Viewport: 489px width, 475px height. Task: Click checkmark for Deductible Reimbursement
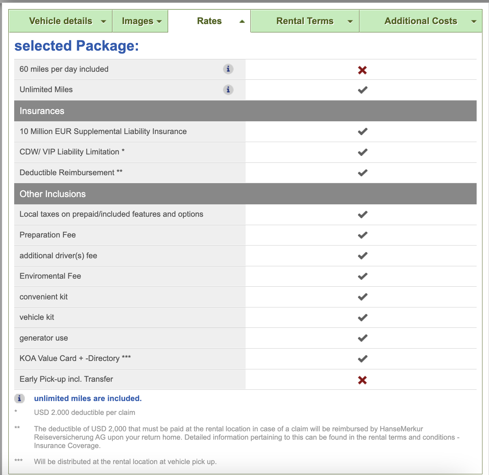362,173
